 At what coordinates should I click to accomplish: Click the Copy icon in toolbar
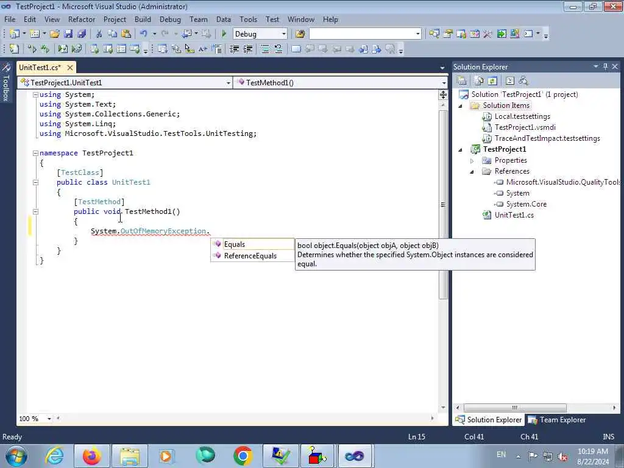(x=113, y=34)
